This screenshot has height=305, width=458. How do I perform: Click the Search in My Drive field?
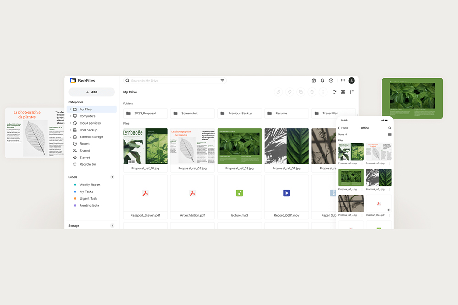[x=174, y=81]
